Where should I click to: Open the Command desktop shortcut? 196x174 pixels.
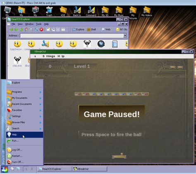pyautogui.click(x=91, y=12)
